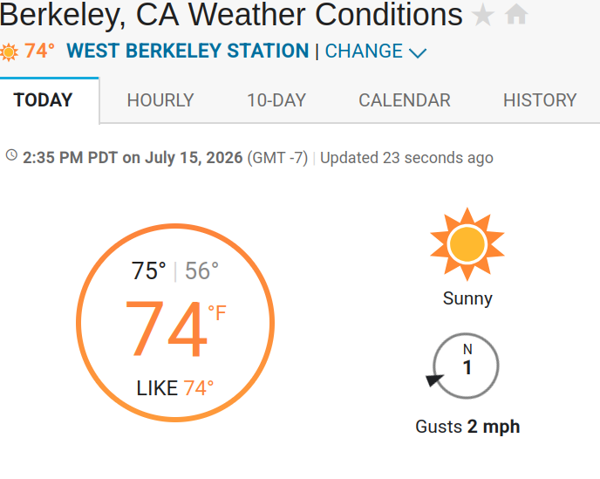
Task: Click the Gusts 2 mph text
Action: tap(467, 427)
